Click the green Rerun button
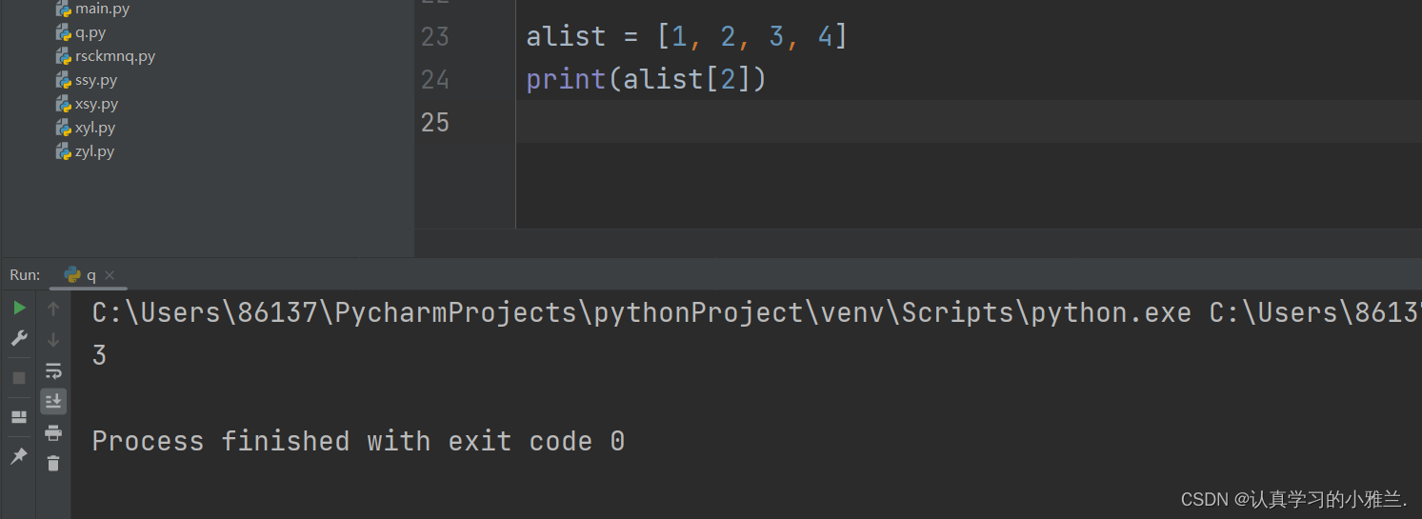Image resolution: width=1422 pixels, height=519 pixels. [19, 308]
